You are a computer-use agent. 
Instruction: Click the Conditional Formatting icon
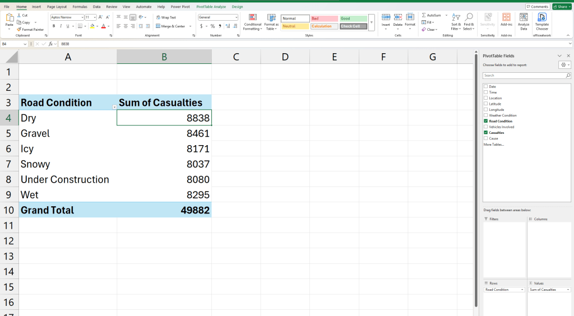pyautogui.click(x=252, y=18)
